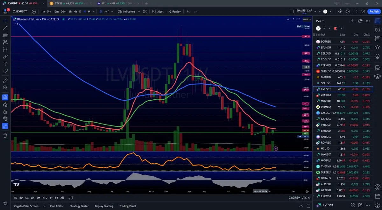Set the chart range to All
This screenshot has height=210, width=382.
(x=62, y=198)
